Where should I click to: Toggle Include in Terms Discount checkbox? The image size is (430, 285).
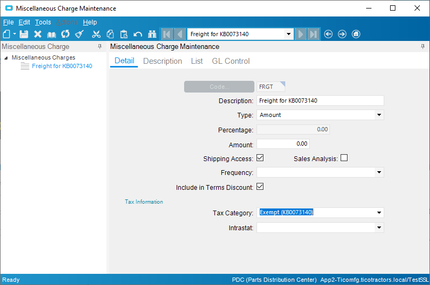click(260, 187)
